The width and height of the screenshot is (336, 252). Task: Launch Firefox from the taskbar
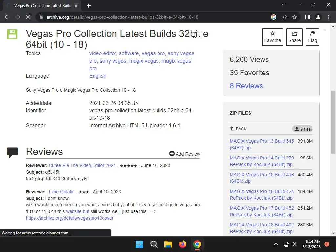(182, 244)
